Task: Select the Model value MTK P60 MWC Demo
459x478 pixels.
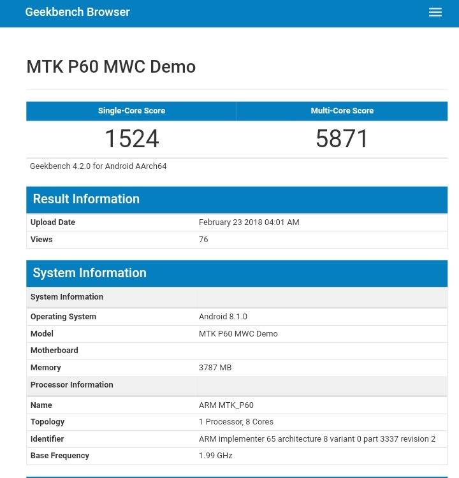Action: (x=238, y=333)
